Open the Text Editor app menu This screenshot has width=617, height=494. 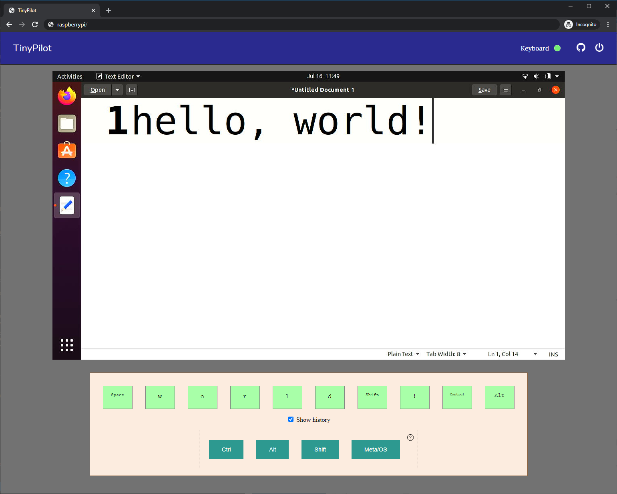119,76
